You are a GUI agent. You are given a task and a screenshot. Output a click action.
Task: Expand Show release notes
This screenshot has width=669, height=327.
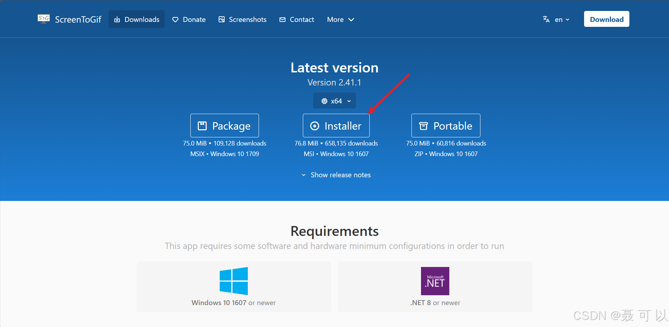pos(336,175)
